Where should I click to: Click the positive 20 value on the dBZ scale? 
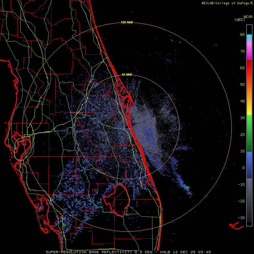(x=242, y=134)
